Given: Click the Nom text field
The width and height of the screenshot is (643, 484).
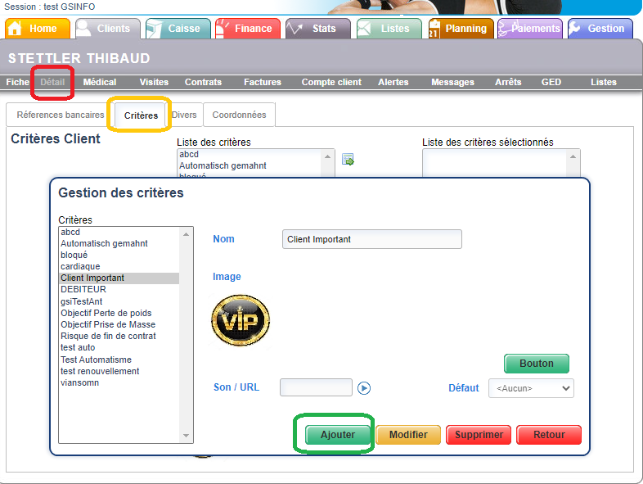Looking at the screenshot, I should tap(371, 239).
